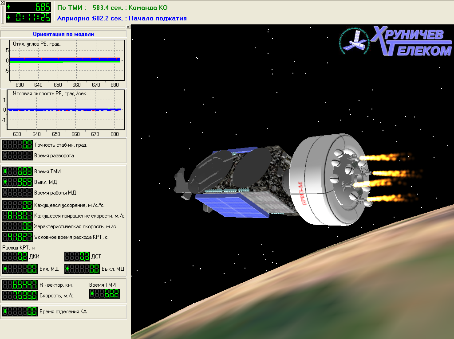This screenshot has width=454, height=339.
Task: Select the ДКИ fuel consumption display
Action: click(15, 257)
